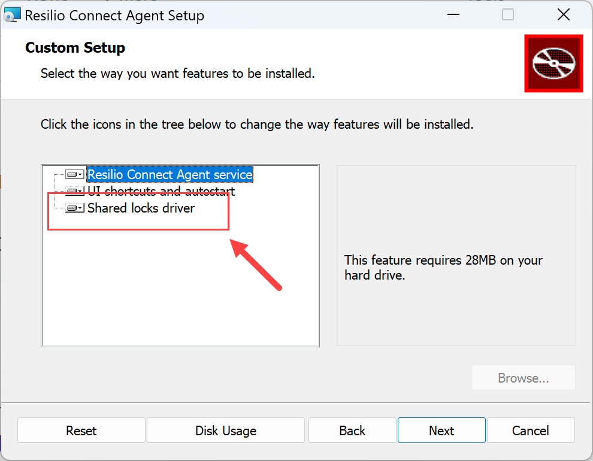Click the red disc installer logo
This screenshot has width=593, height=461.
(553, 63)
